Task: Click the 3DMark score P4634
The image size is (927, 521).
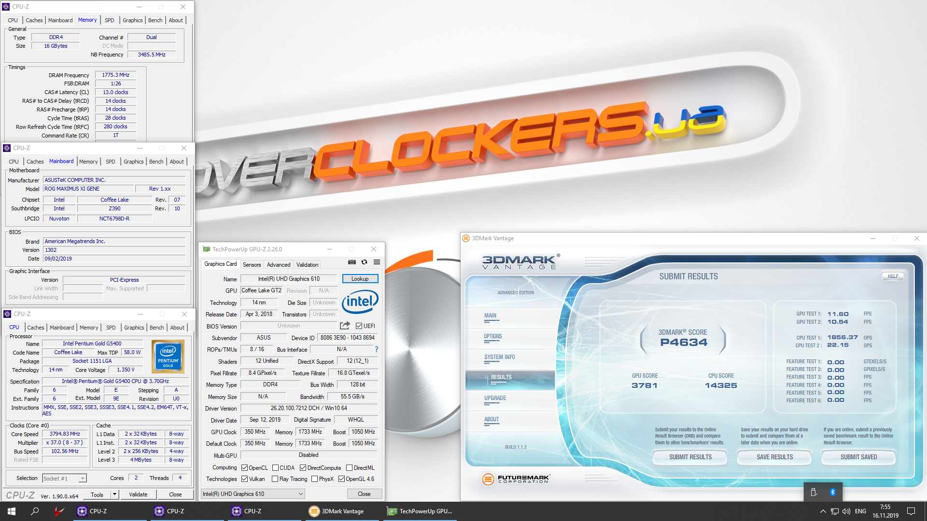Action: tap(684, 343)
